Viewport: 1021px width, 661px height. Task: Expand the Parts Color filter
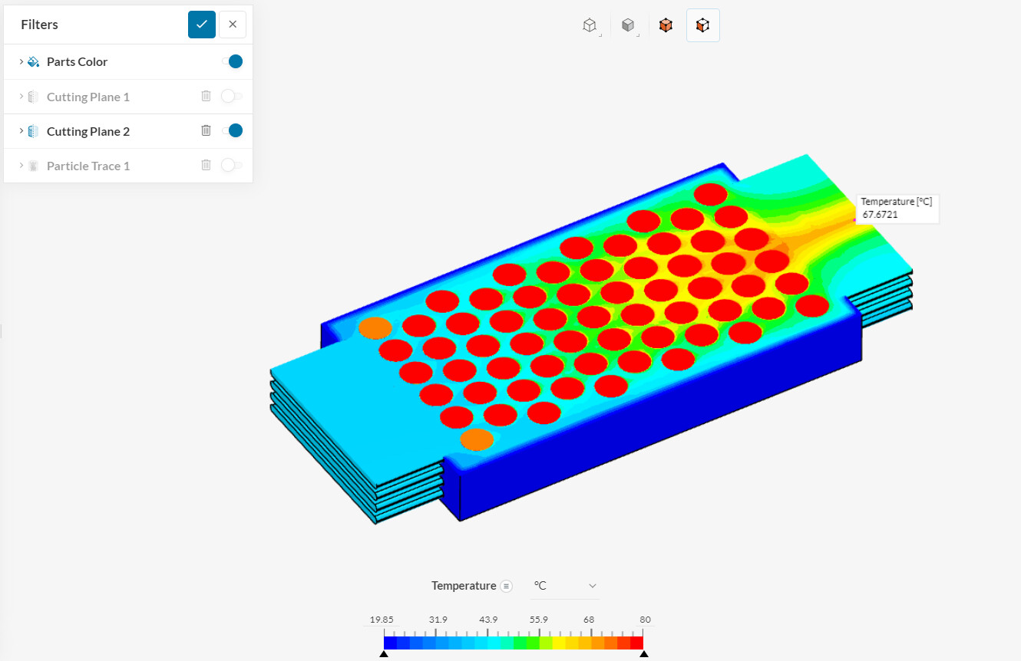tap(21, 61)
